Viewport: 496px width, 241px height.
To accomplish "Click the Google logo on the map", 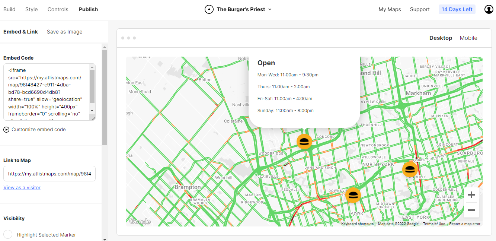I will pos(140,221).
